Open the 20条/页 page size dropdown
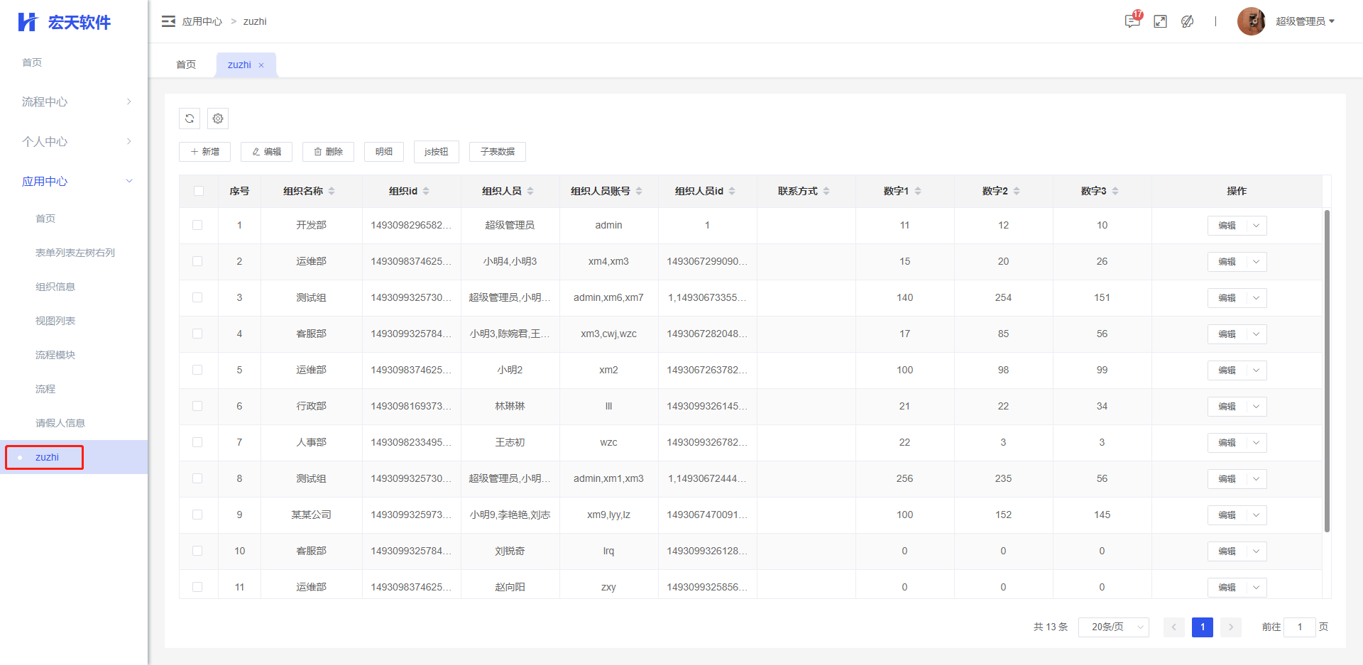Screen dimensions: 1363x665 point(1113,627)
